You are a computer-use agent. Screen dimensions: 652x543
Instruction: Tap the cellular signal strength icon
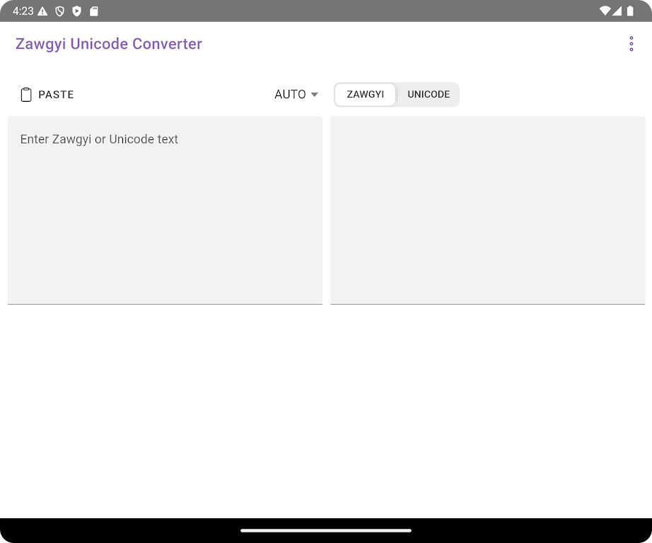[617, 11]
